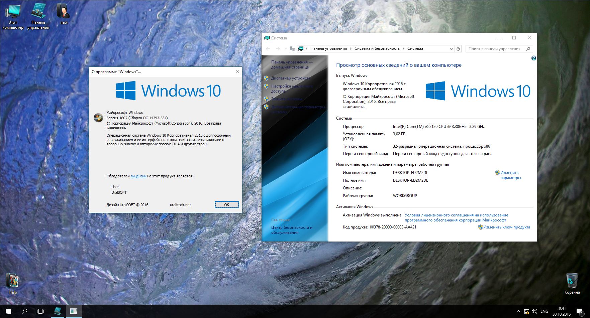The height and width of the screenshot is (318, 590).
Task: Click the computer name DESKTOP-ED2M2DL value
Action: [410, 173]
